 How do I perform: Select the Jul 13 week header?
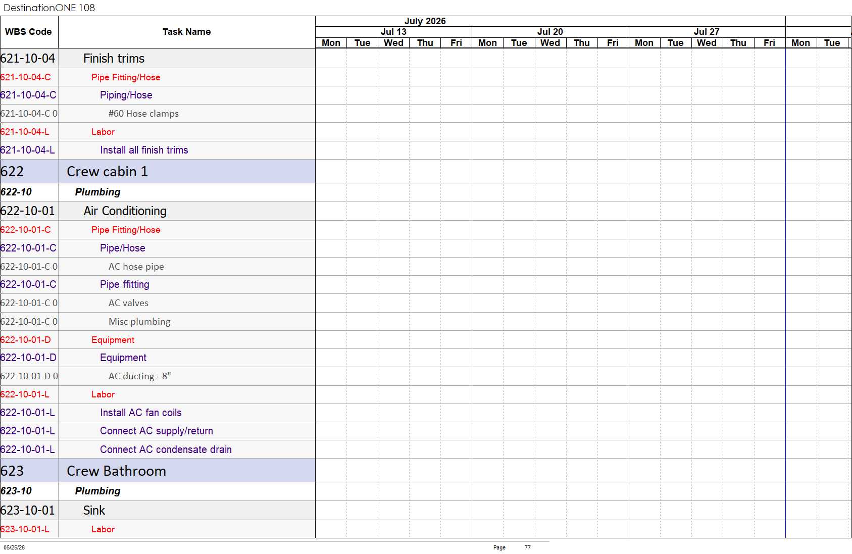[x=393, y=32]
